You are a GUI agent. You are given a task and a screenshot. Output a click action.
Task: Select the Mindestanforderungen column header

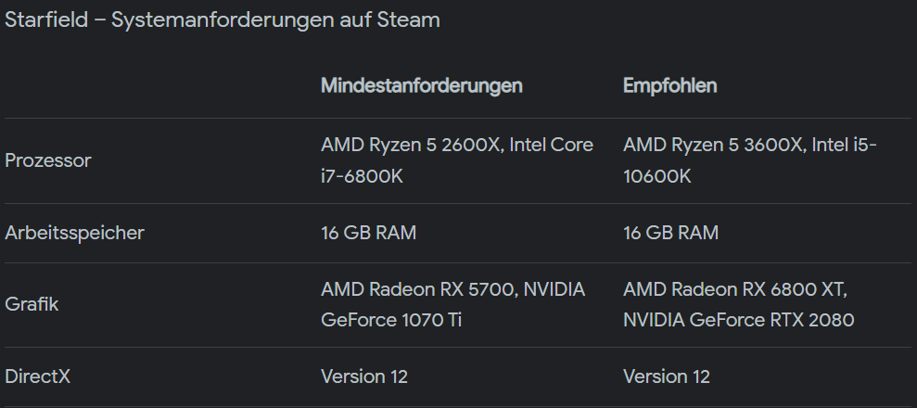pos(422,86)
